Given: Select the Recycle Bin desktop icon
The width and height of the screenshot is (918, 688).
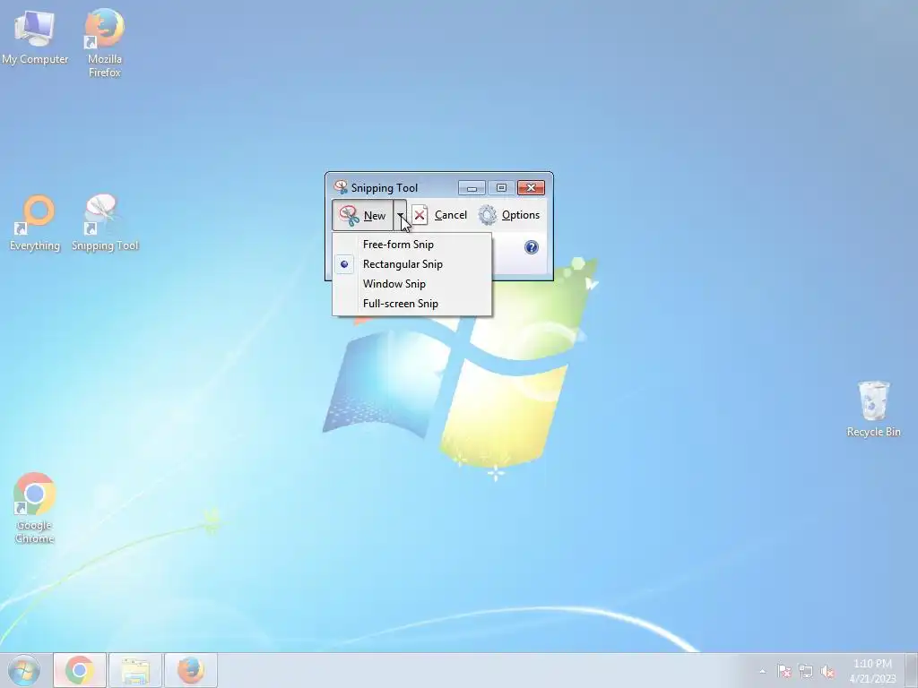Looking at the screenshot, I should pos(873,409).
